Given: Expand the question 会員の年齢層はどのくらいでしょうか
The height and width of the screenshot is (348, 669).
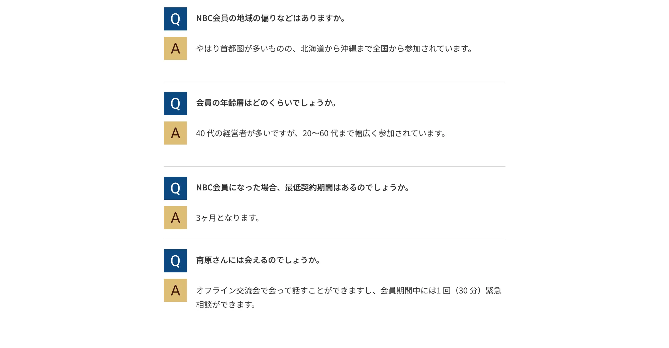Looking at the screenshot, I should tap(266, 103).
